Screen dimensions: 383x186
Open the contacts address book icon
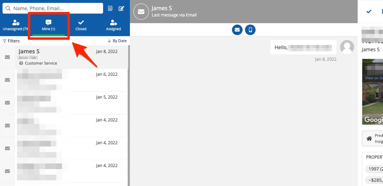coord(110,8)
